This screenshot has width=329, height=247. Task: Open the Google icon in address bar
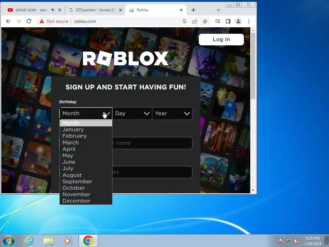click(184, 21)
